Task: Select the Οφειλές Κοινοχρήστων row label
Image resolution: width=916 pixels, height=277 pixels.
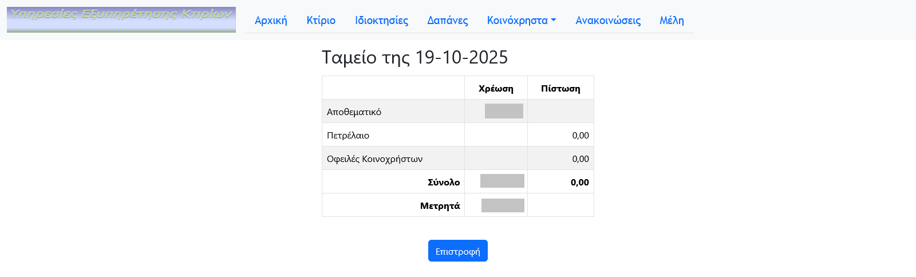Action: [374, 159]
